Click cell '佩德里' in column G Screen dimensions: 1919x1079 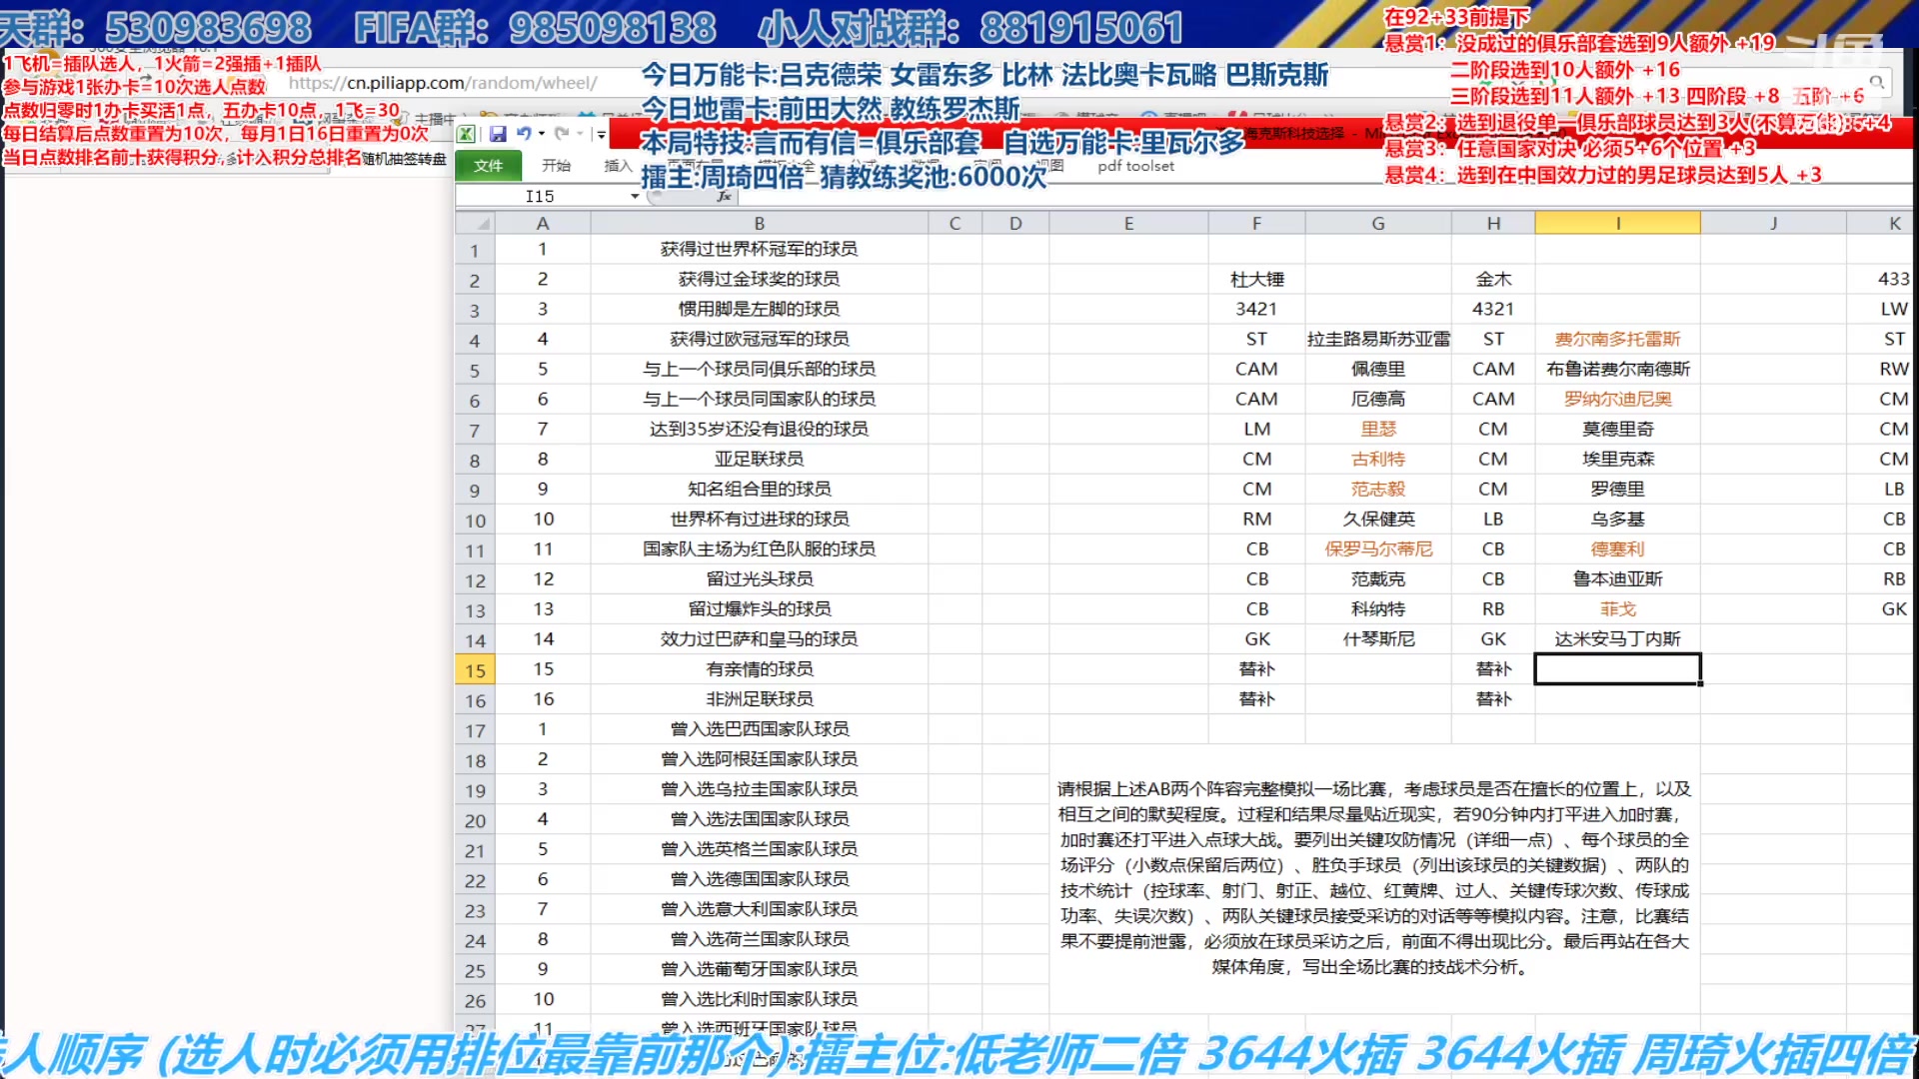pos(1378,369)
